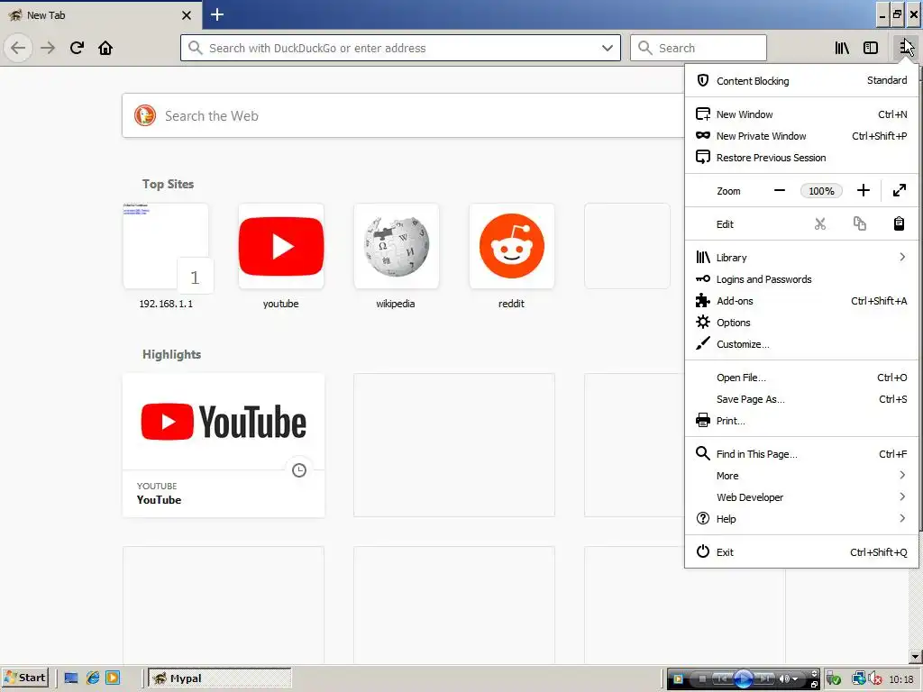Open the 192.168.1.1 top site tile
This screenshot has height=692, width=923.
coord(166,246)
